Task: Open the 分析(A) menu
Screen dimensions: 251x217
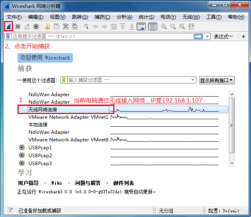Action: tap(125, 17)
